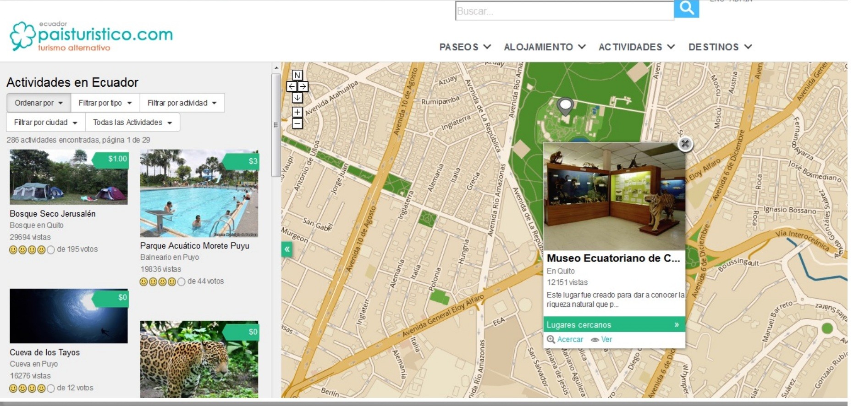The width and height of the screenshot is (859, 406).
Task: Click the "Balneario en Puyo" text
Action: coord(170,257)
